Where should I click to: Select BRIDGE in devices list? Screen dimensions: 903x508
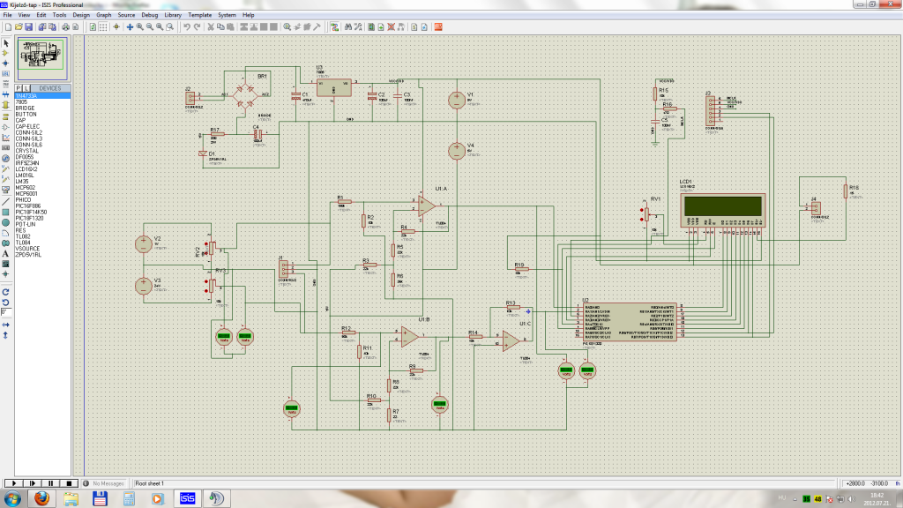pos(42,108)
